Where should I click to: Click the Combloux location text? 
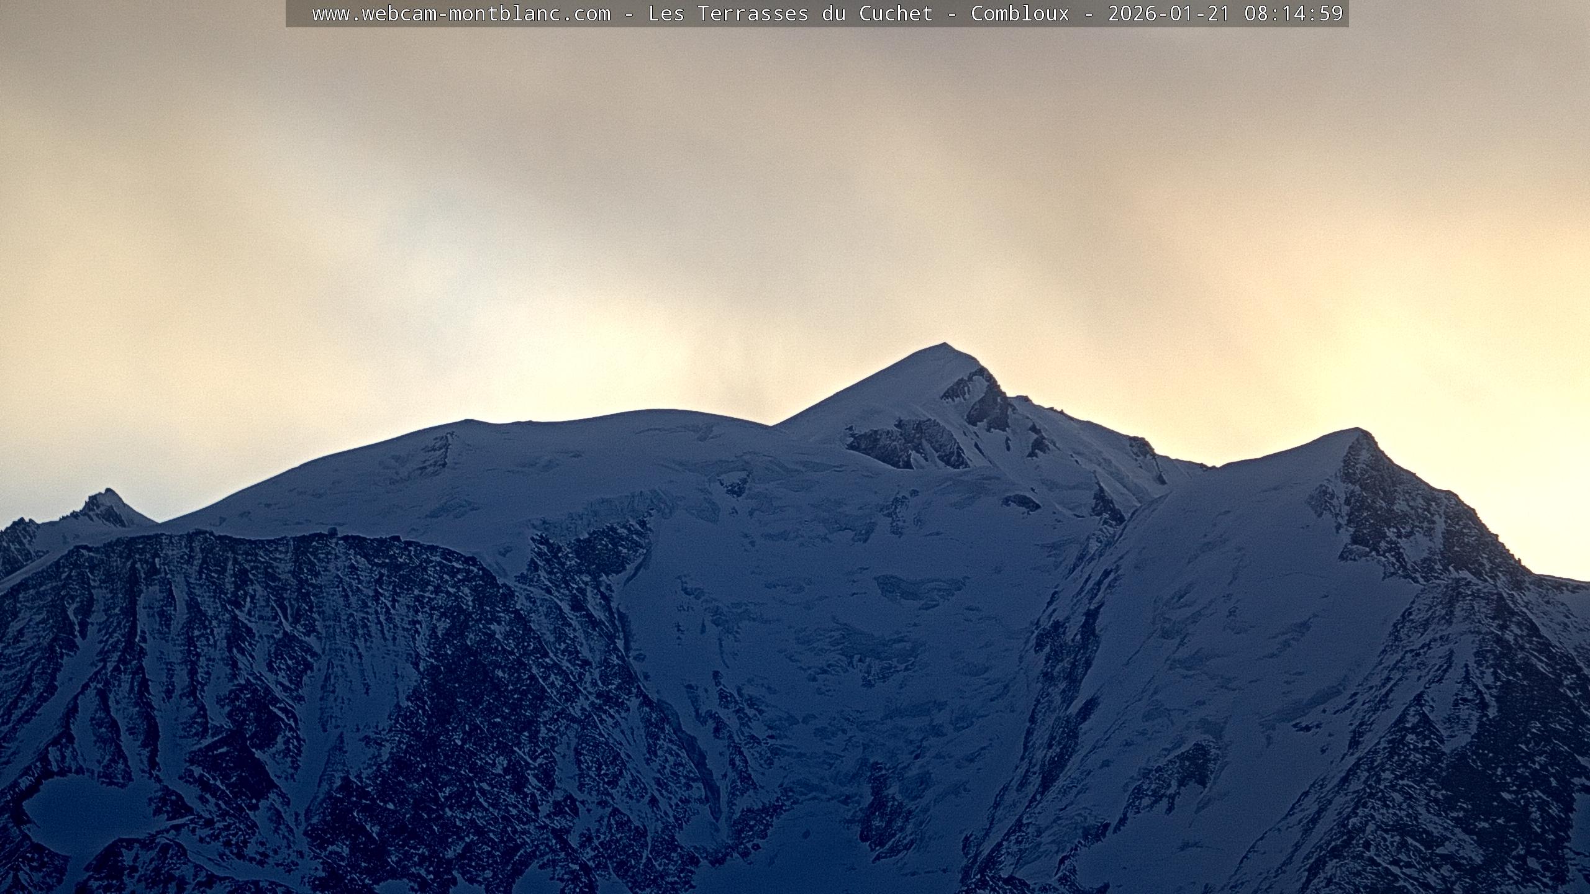pos(1020,14)
